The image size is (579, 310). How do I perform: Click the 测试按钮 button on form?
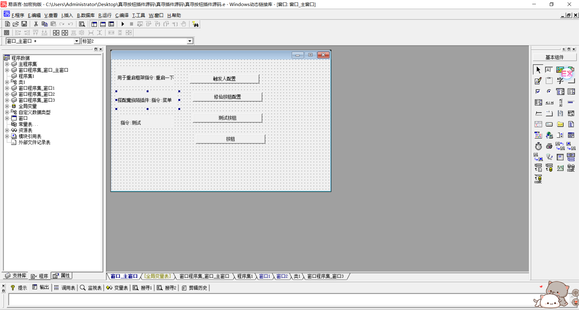227,118
